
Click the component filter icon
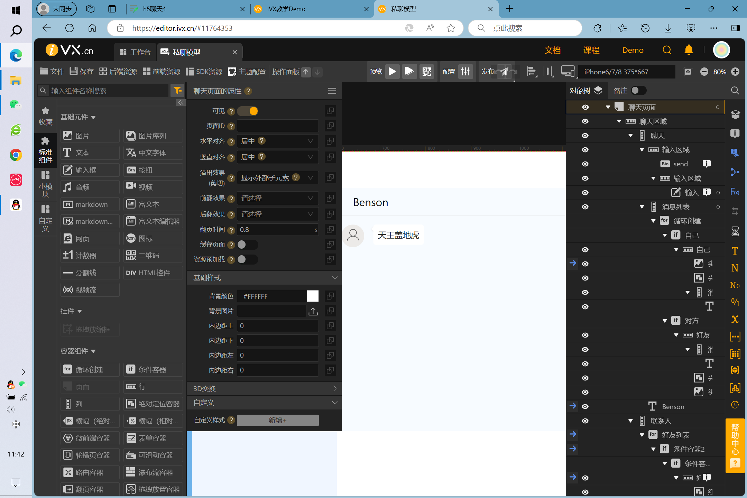178,91
